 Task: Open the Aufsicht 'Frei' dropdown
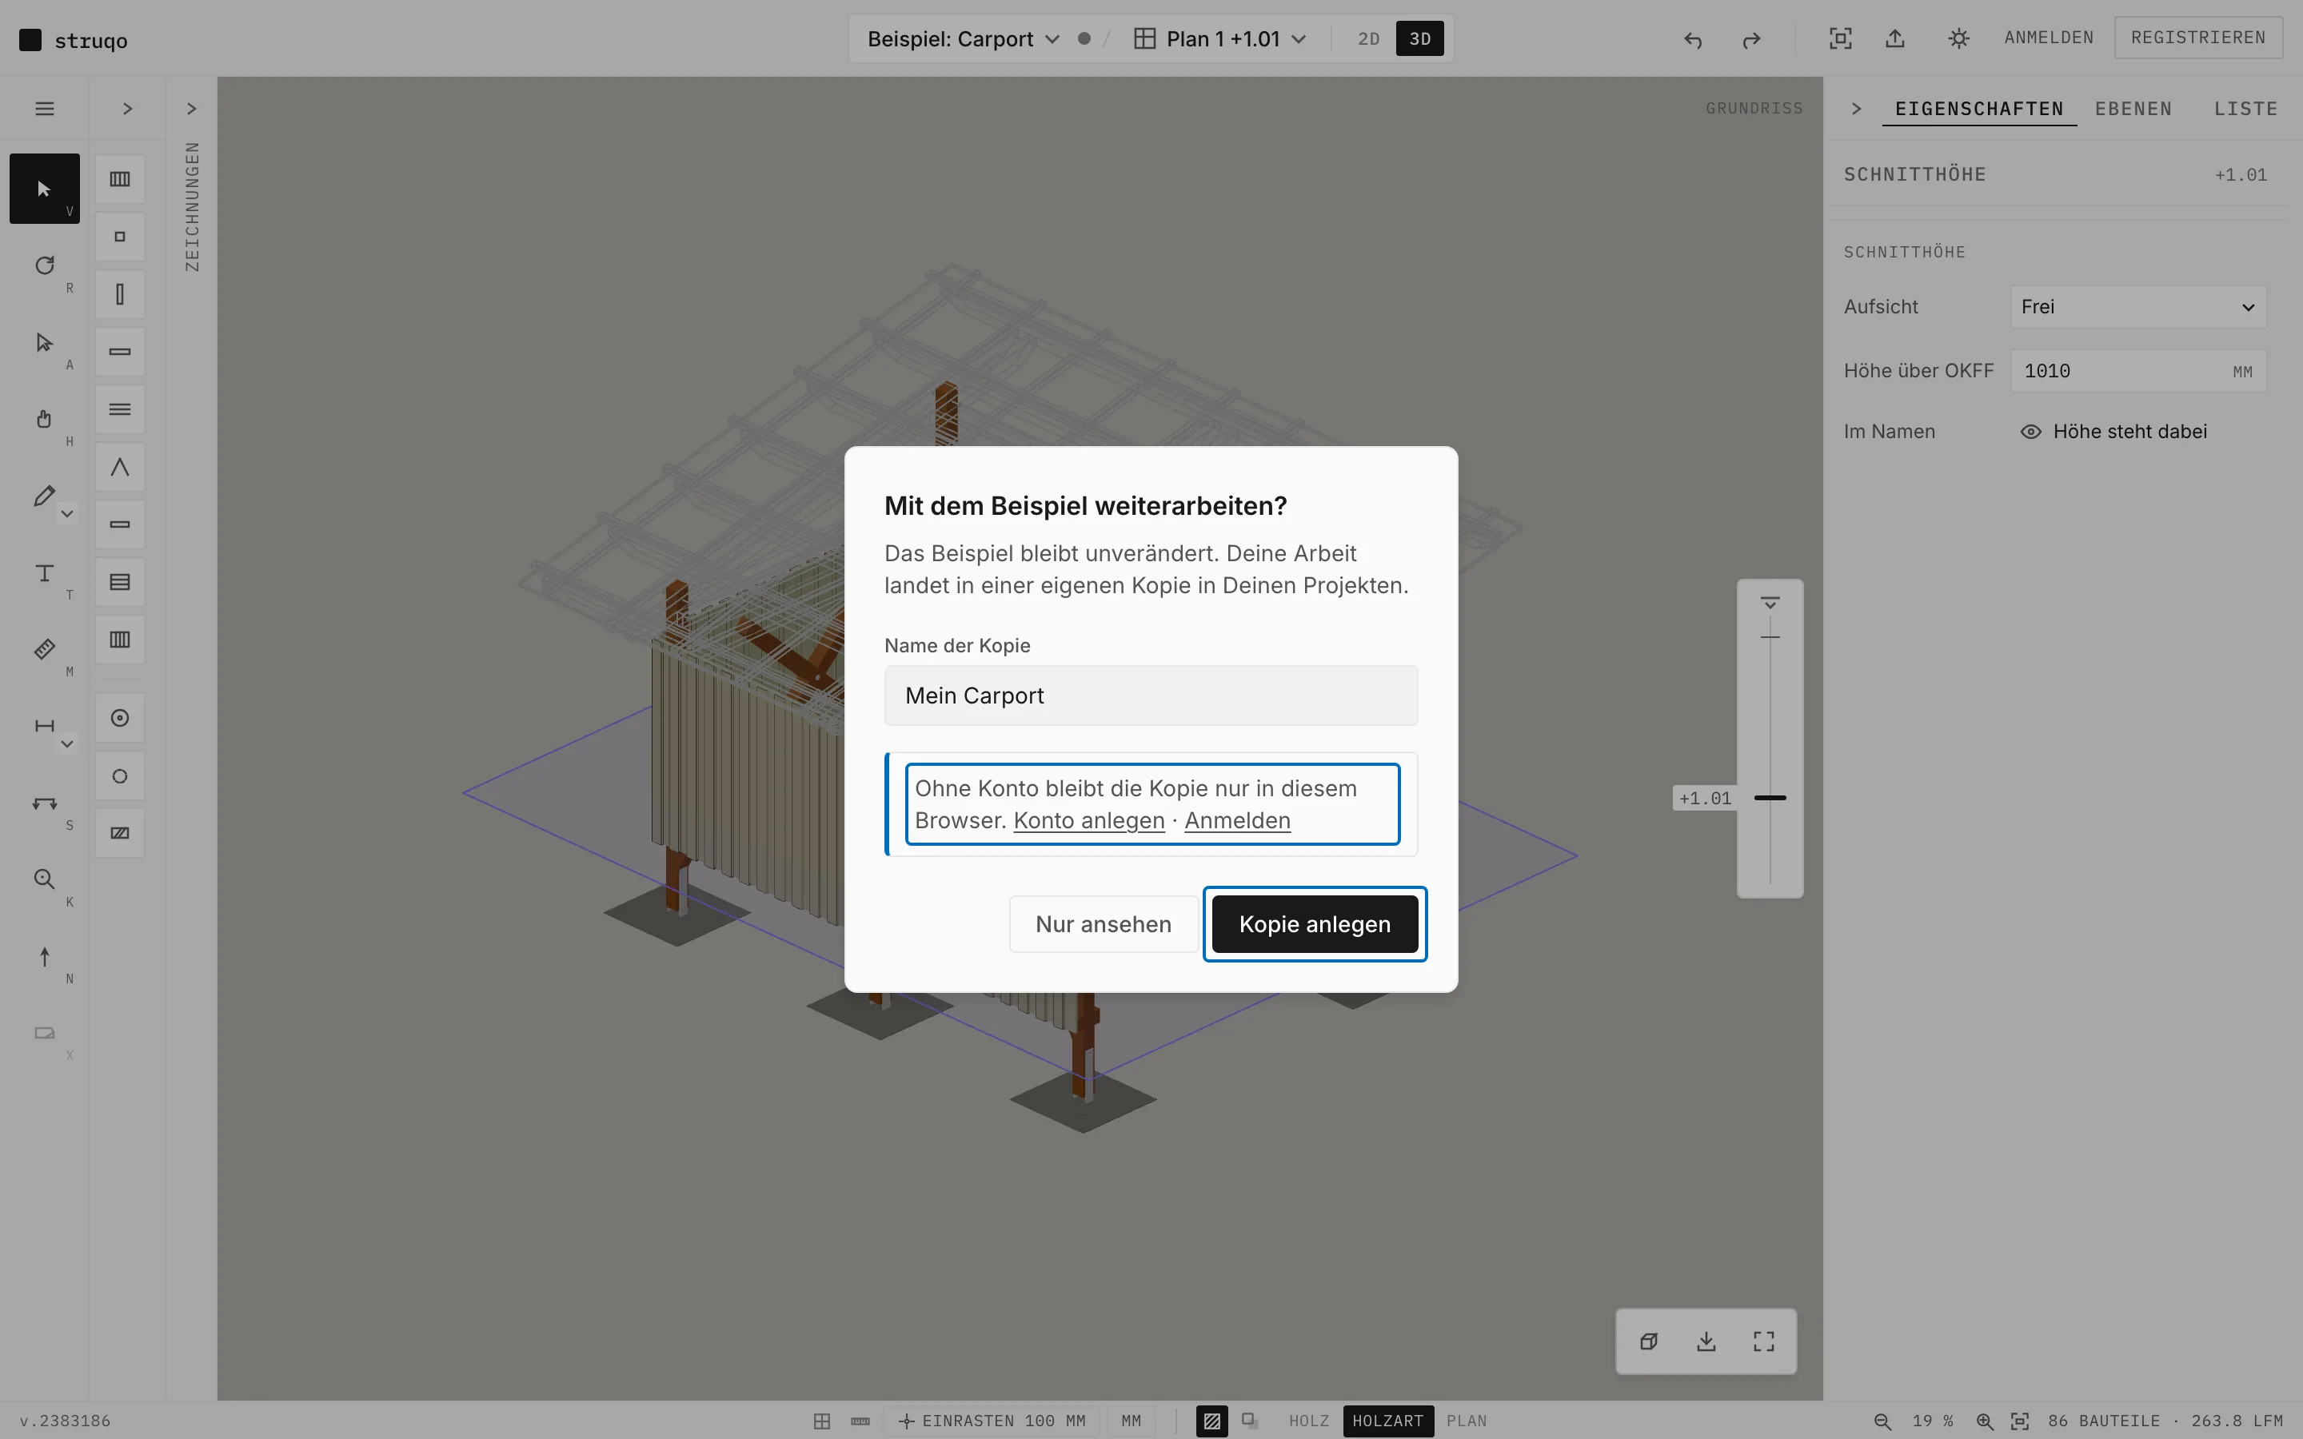(x=2138, y=306)
